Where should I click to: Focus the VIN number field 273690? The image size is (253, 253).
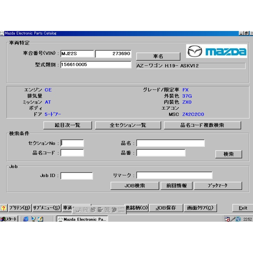[x=113, y=53]
